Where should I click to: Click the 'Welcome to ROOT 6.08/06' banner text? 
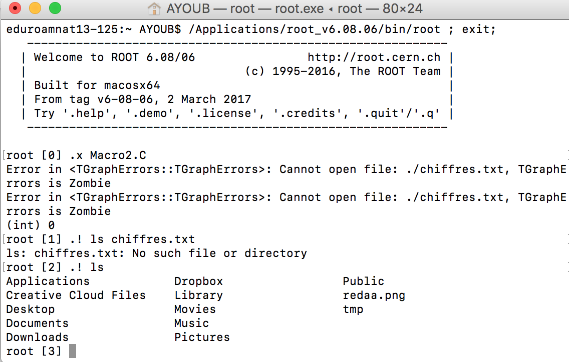click(114, 57)
